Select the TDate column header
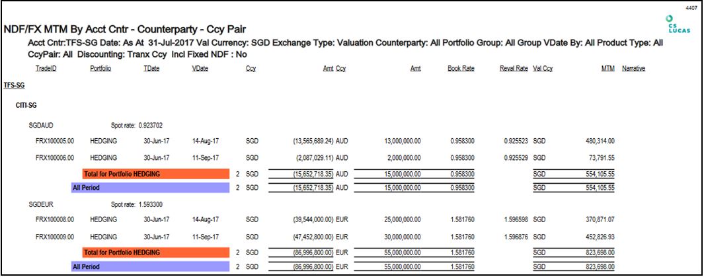704x277 pixels. click(151, 68)
